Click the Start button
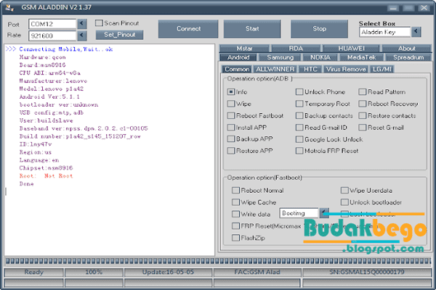436x290 pixels. click(x=252, y=28)
